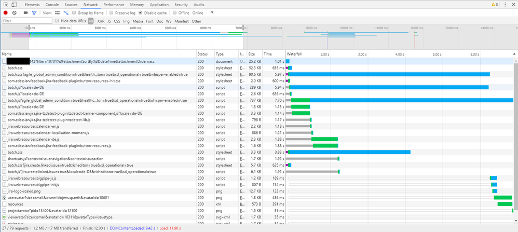Click the overview timeline left window handle
This screenshot has width=518, height=232.
pos(29,28)
